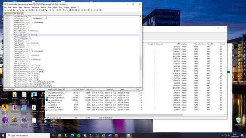246x138 pixels.
Task: Click run macro multiple times icon
Action: 98,10
